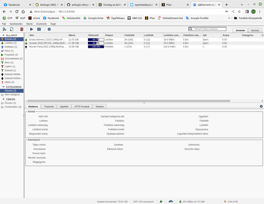
Task: Collapse the KATEGÓRIÁK section
Action: pyautogui.click(x=3, y=87)
